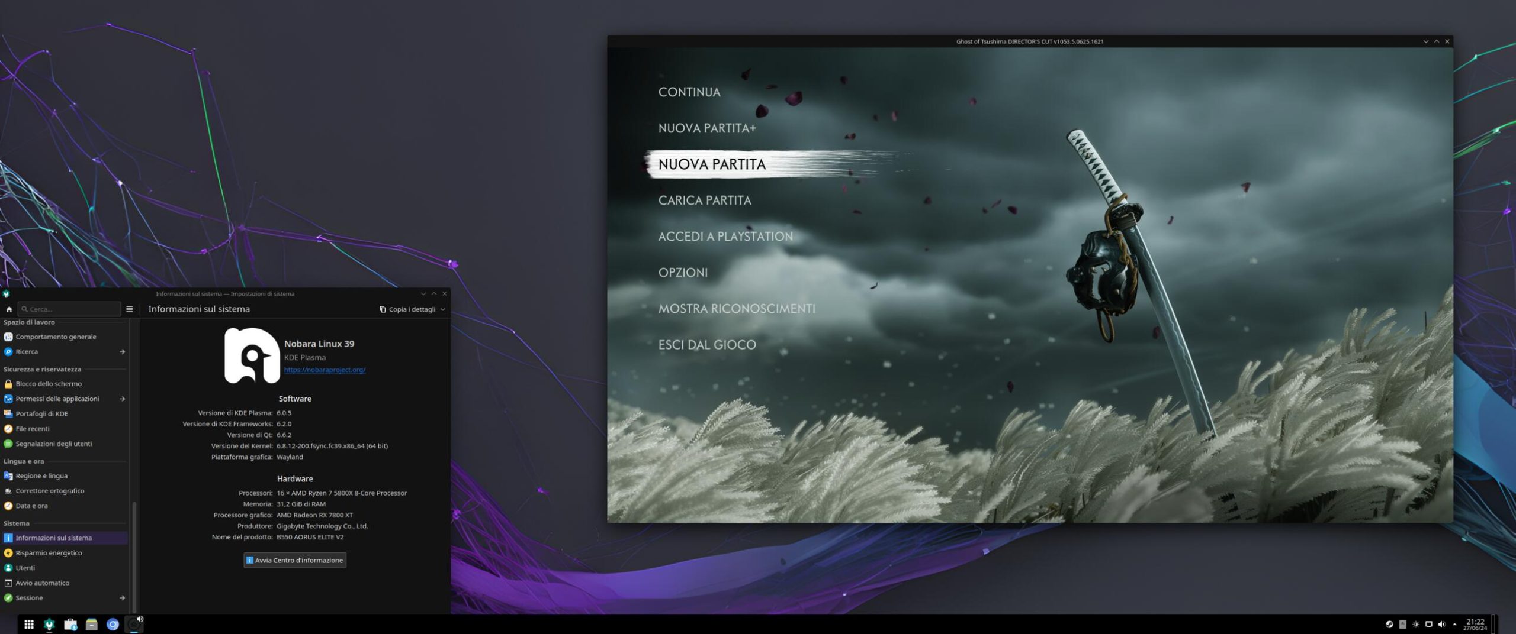Image resolution: width=1516 pixels, height=634 pixels.
Task: Open the software store icon in the taskbar
Action: (x=70, y=625)
